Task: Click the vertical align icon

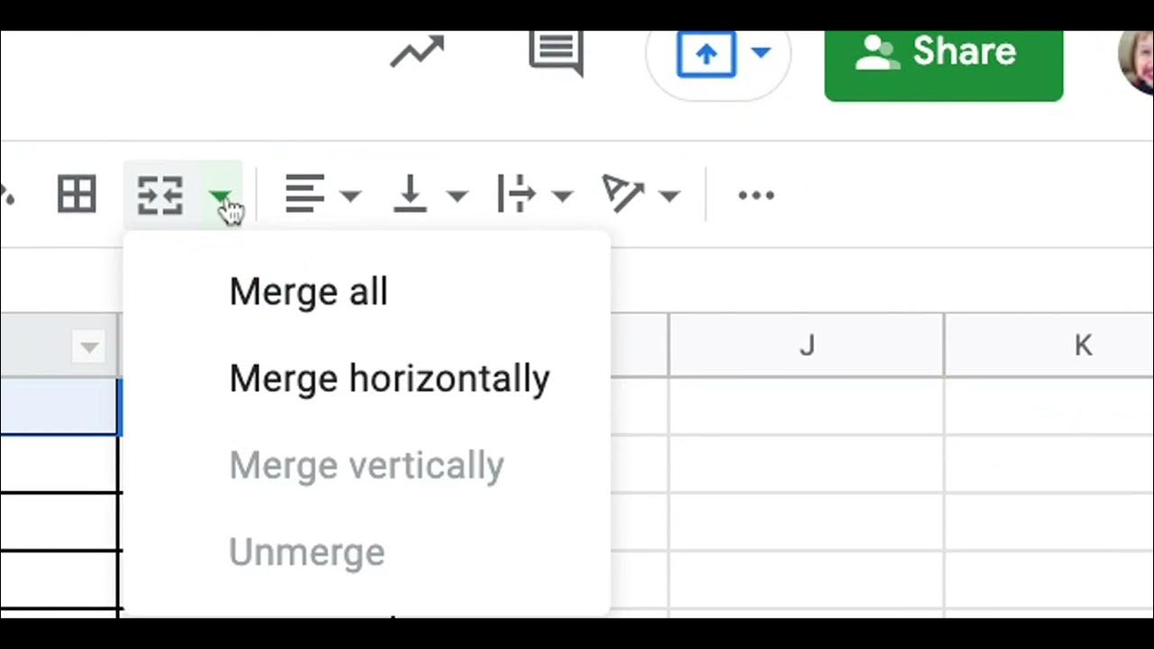Action: (410, 195)
